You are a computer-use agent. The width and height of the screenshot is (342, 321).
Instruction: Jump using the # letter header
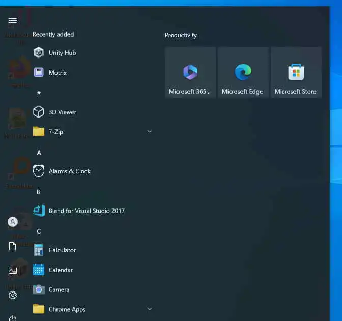pyautogui.click(x=39, y=93)
